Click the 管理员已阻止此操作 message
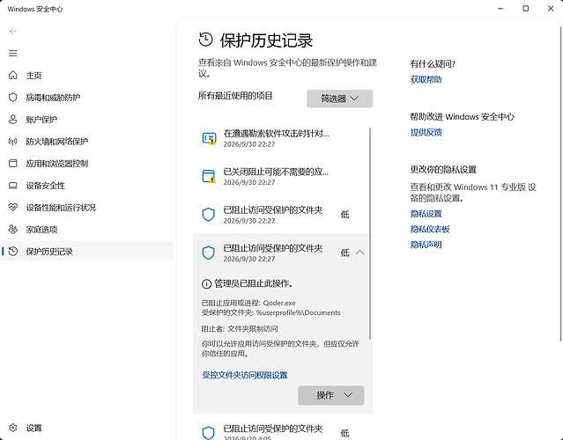Screen dimensions: 563x440 point(254,284)
